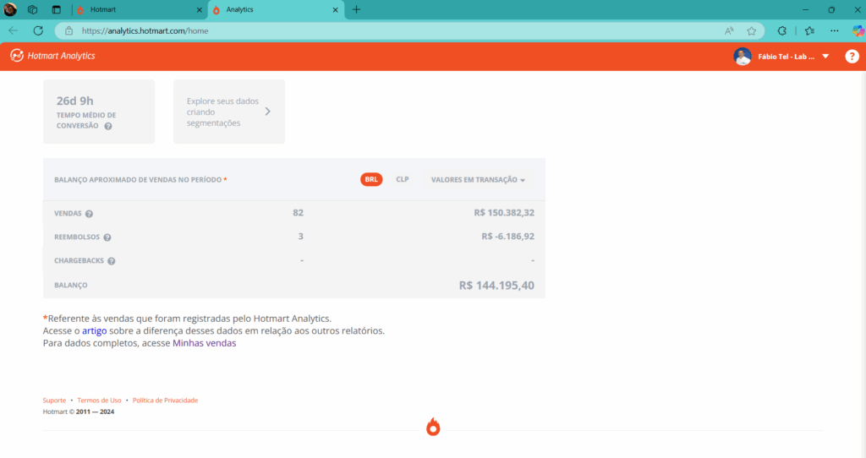Open Suporte footer link
Image resolution: width=866 pixels, height=458 pixels.
coord(54,400)
